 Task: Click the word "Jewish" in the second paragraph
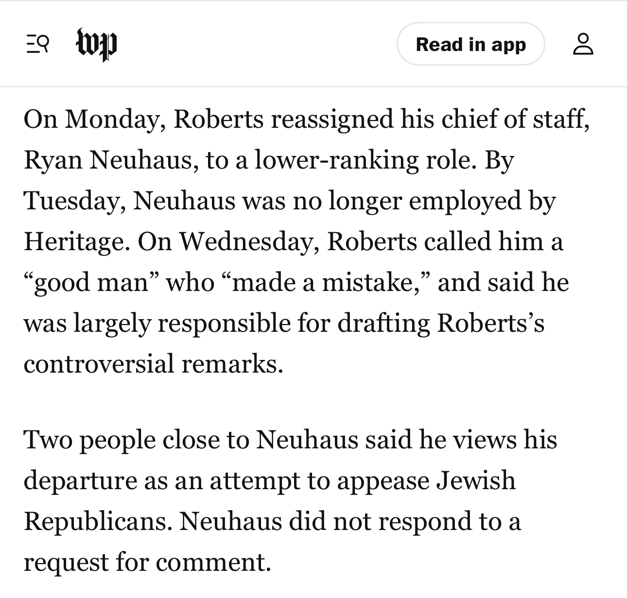click(475, 480)
